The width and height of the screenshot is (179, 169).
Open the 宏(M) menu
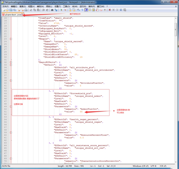tap(75, 7)
